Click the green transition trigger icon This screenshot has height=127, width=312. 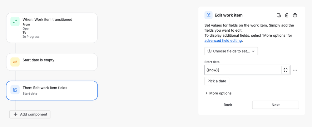coord(15,22)
